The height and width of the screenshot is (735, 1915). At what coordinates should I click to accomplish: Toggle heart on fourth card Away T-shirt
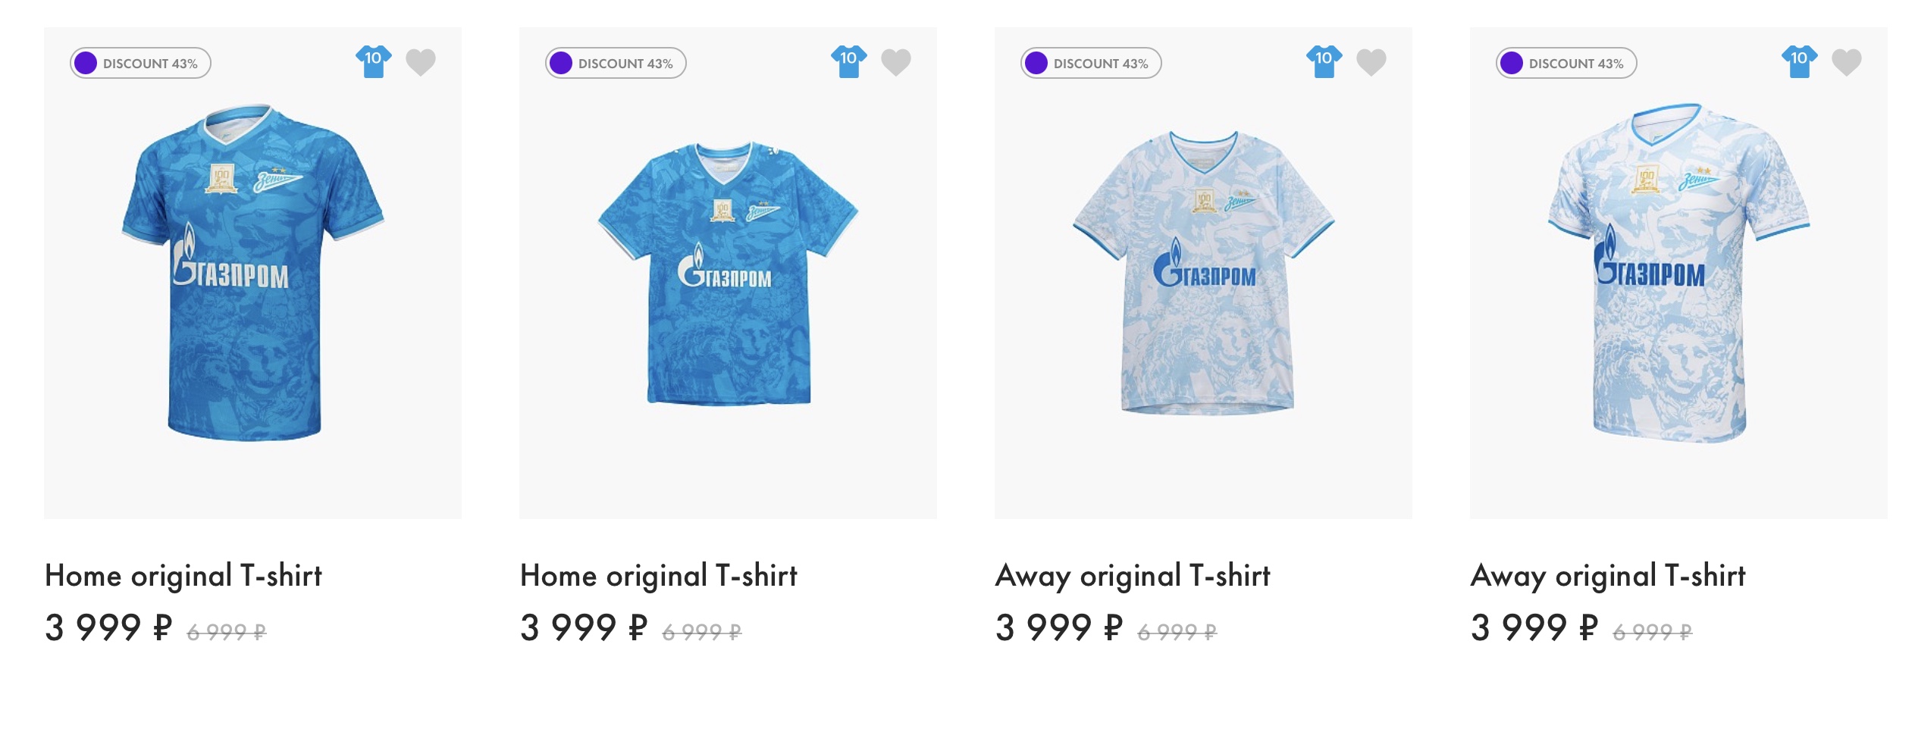[x=1847, y=62]
